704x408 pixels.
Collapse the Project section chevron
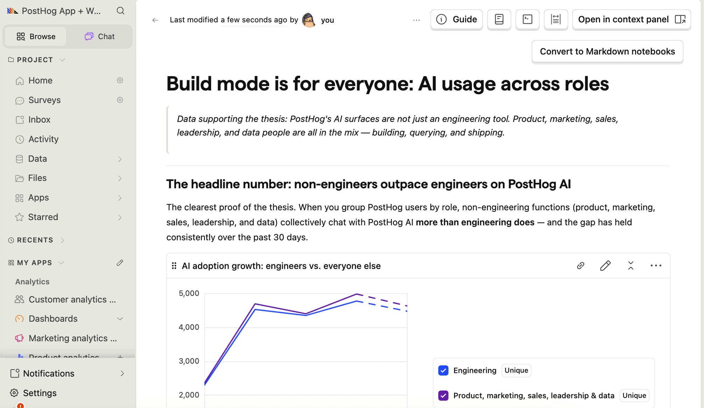62,60
